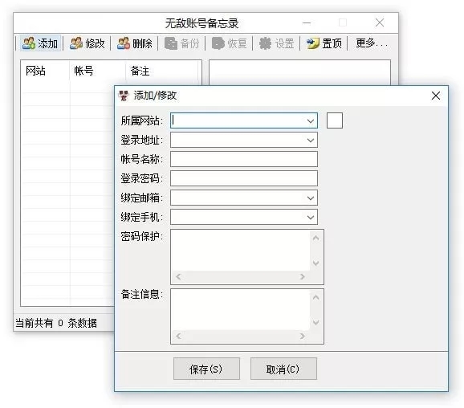Focus the 备注信息 text area
Viewport: 464px width, 408px height.
click(241, 310)
